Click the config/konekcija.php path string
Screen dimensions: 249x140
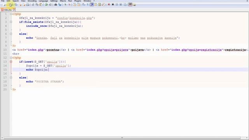74,18
